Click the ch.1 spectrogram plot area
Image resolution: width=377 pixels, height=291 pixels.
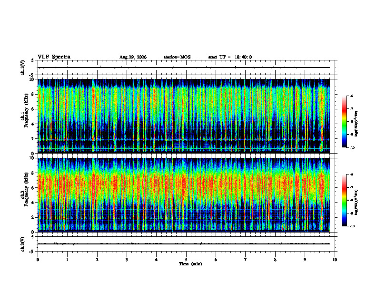point(184,116)
